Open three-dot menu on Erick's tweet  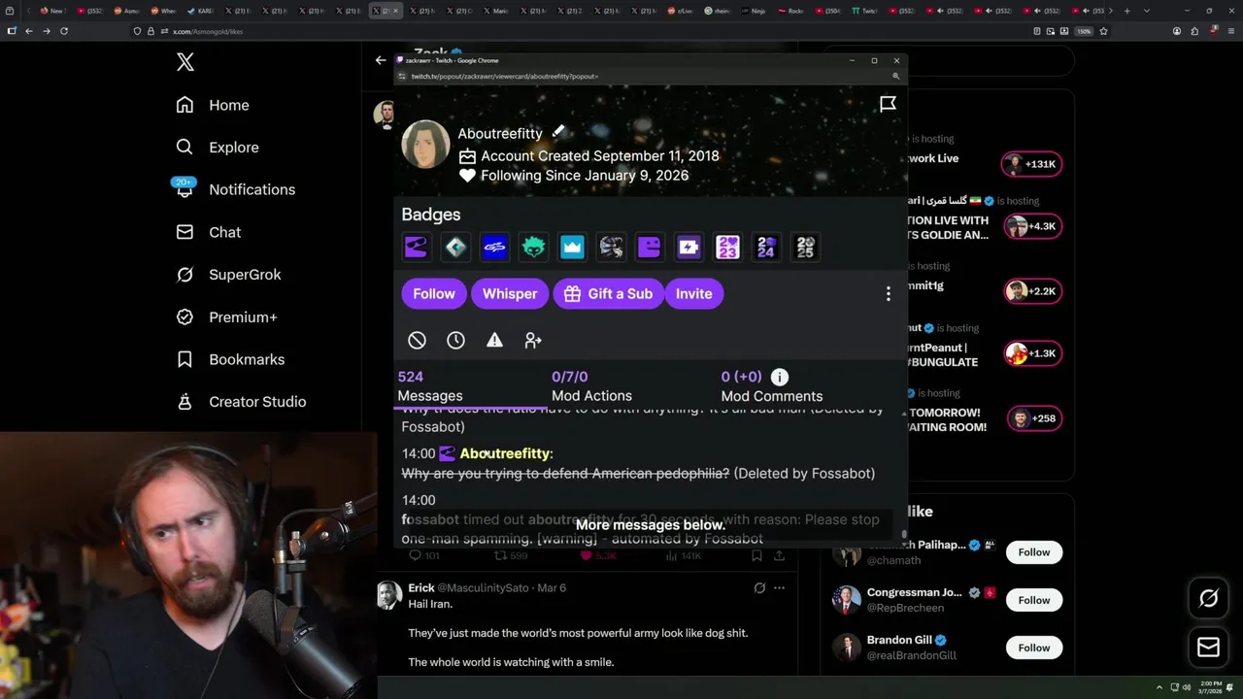[779, 588]
